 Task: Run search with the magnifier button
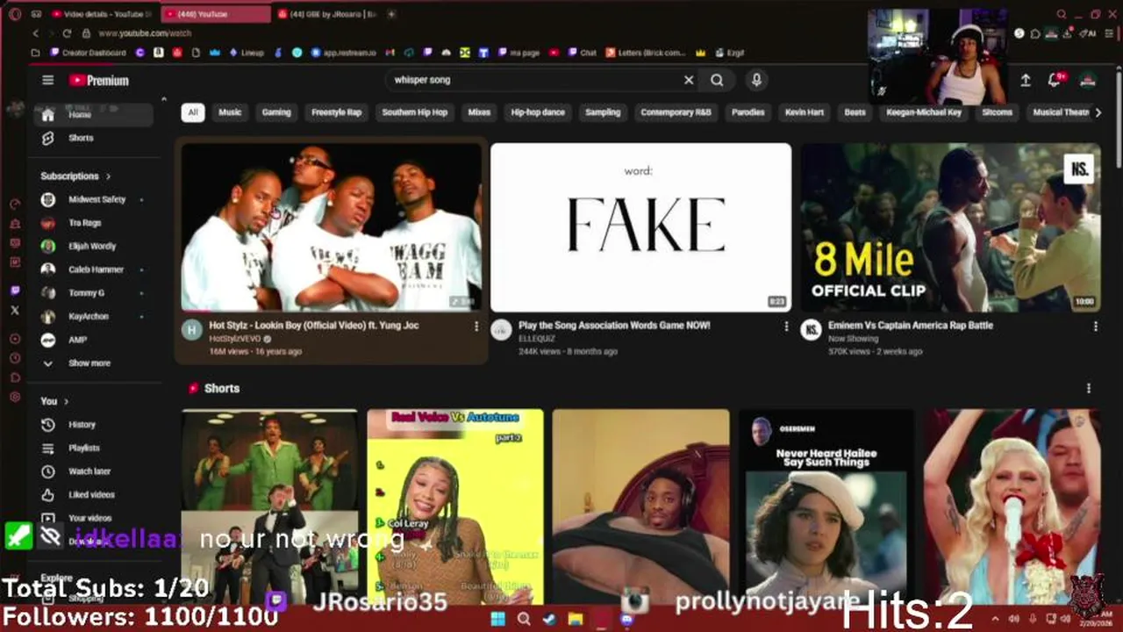[717, 80]
